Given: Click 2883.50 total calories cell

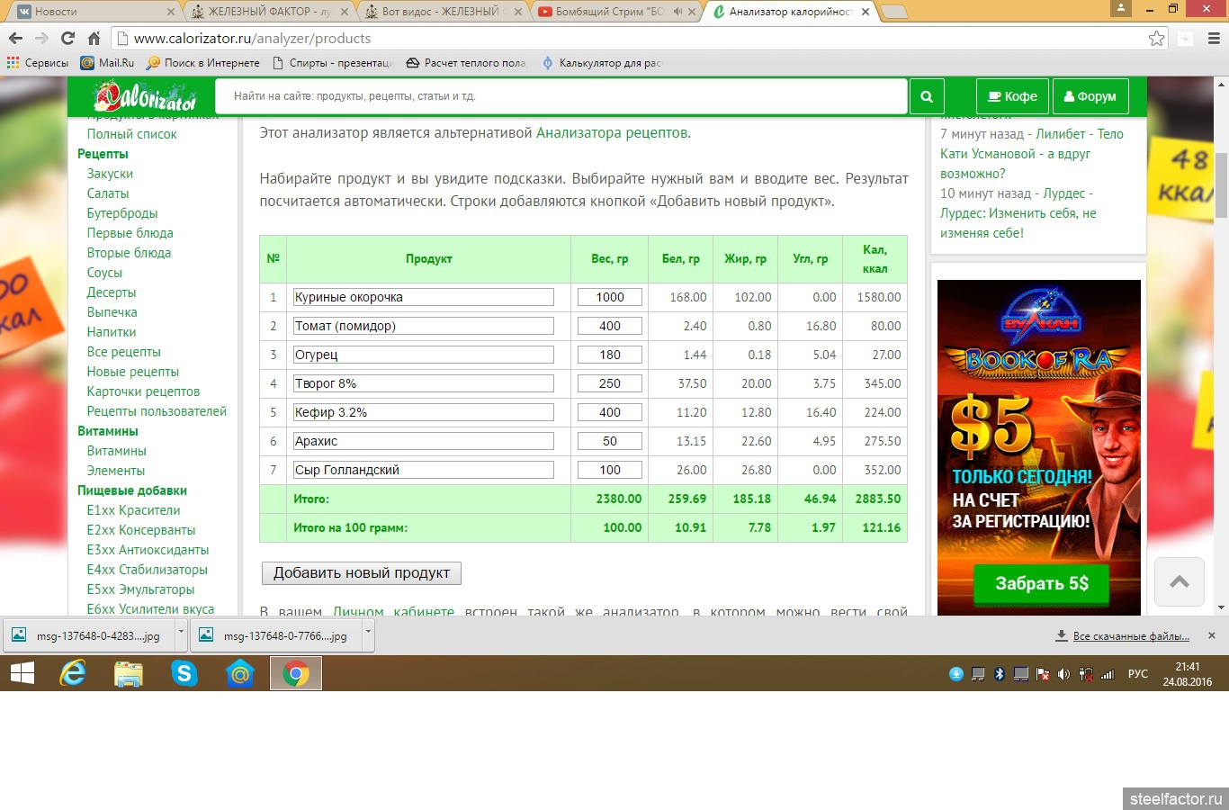Looking at the screenshot, I should pos(875,499).
